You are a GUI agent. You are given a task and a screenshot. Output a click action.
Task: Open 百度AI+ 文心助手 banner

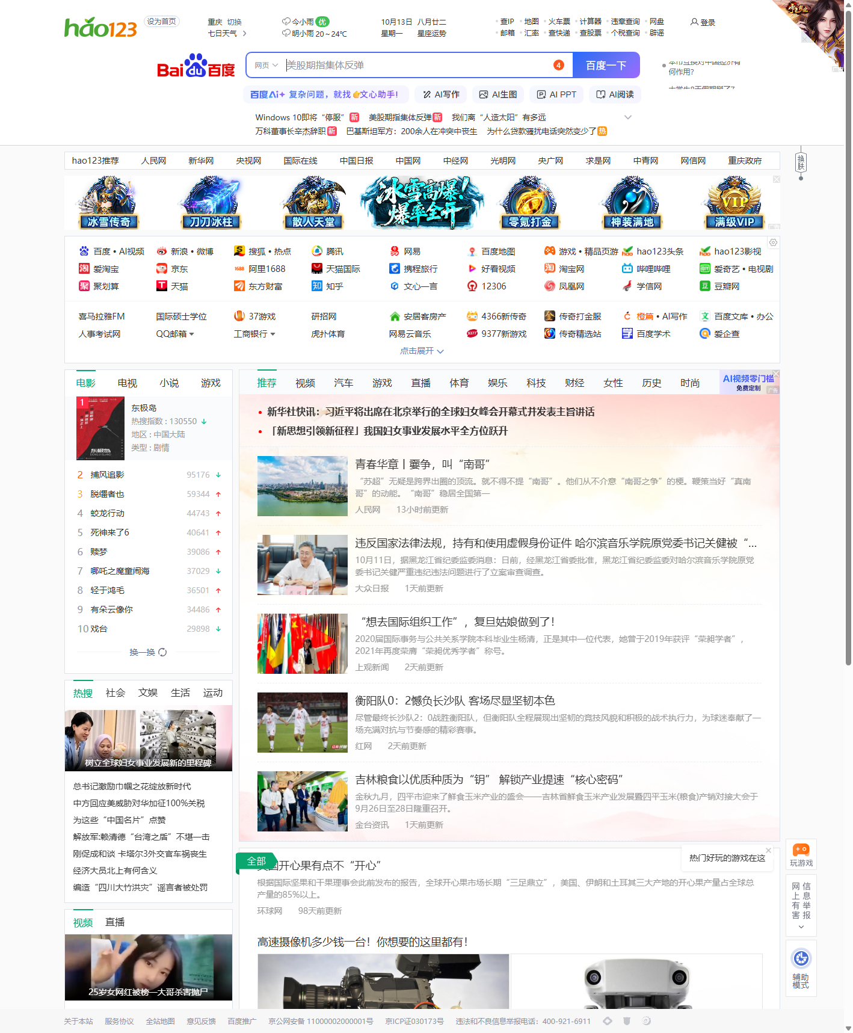tap(327, 94)
